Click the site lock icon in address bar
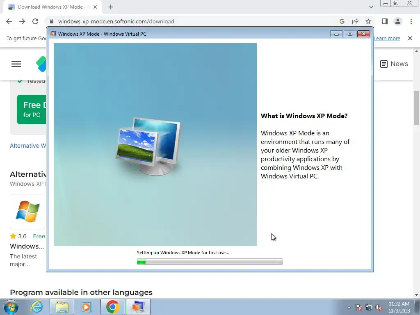This screenshot has height=315, width=420. click(x=52, y=21)
